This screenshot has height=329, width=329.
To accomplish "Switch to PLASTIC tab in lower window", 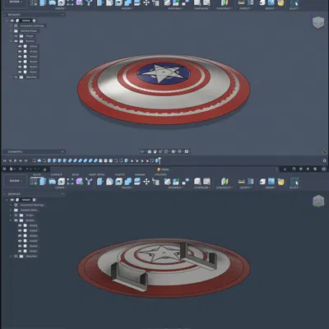I will [x=120, y=174].
